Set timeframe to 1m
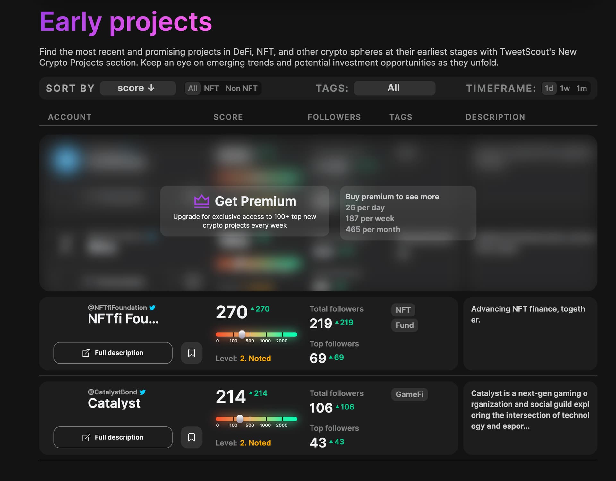This screenshot has width=616, height=481. [581, 88]
